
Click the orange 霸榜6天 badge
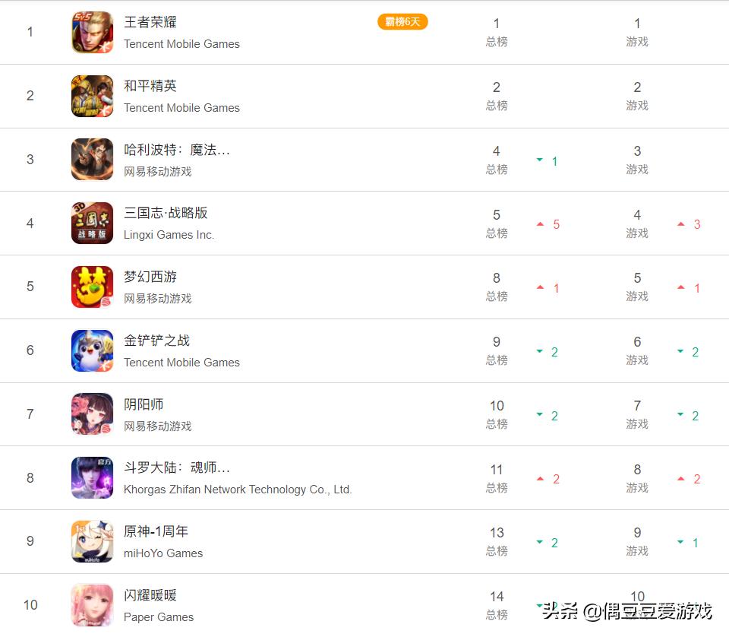tap(402, 21)
